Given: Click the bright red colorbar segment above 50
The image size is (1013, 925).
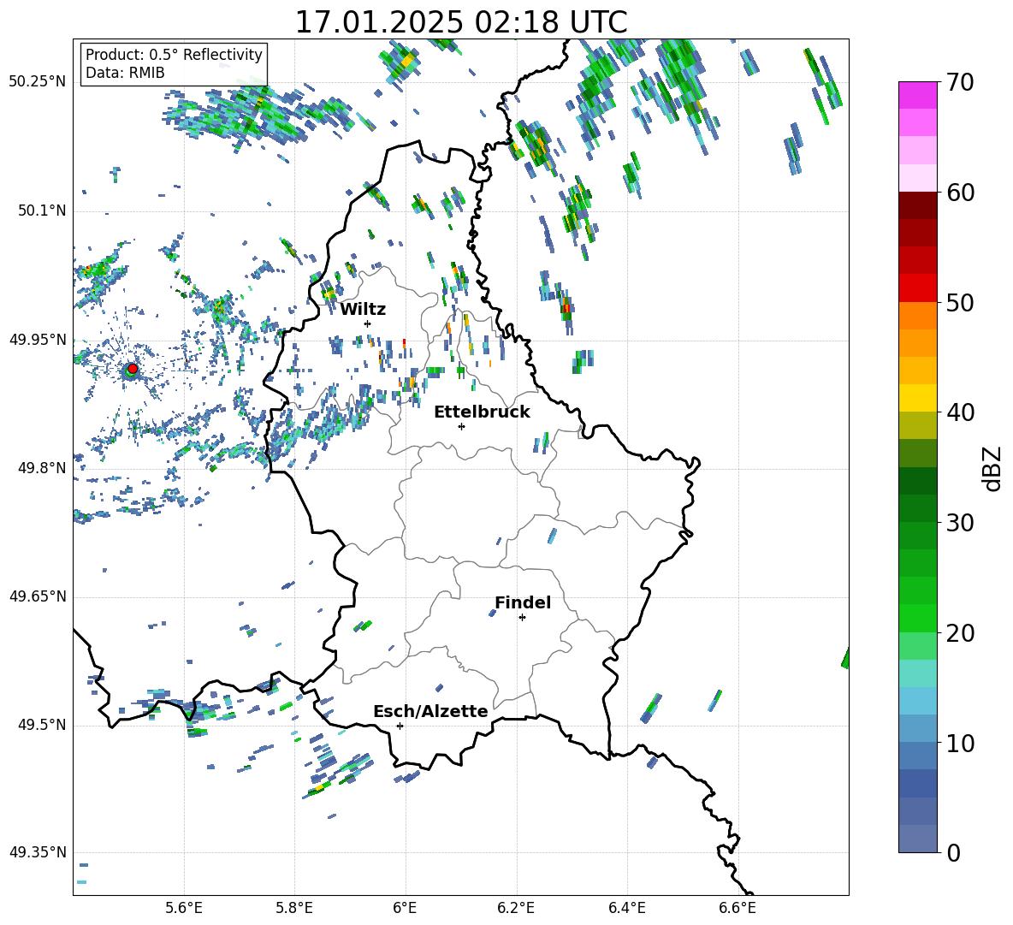Looking at the screenshot, I should coord(917,288).
